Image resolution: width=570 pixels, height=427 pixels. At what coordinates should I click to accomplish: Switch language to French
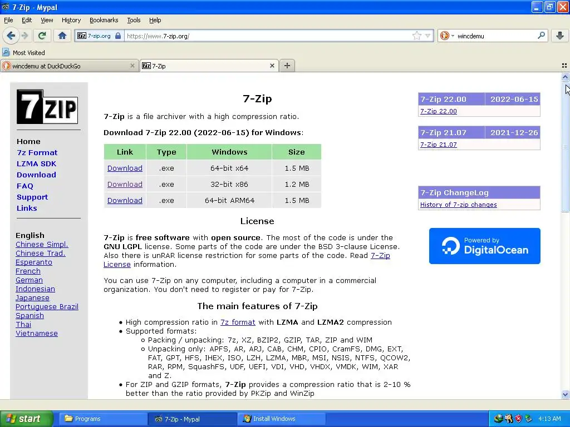point(28,271)
